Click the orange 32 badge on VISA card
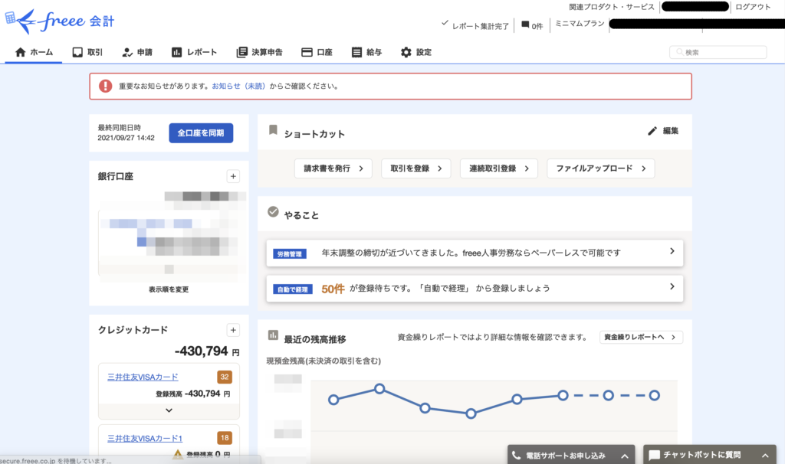Viewport: 785px width, 464px height. [x=225, y=377]
